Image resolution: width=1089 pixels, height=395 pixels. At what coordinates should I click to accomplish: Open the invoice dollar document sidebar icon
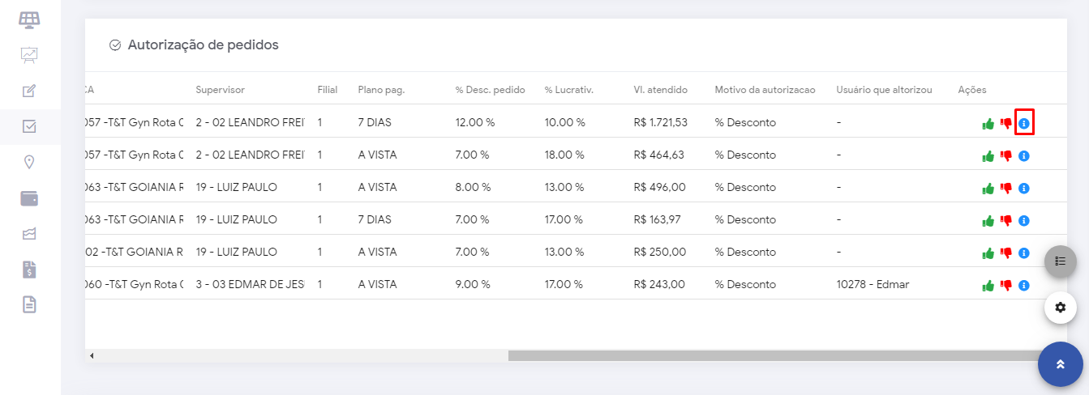29,270
